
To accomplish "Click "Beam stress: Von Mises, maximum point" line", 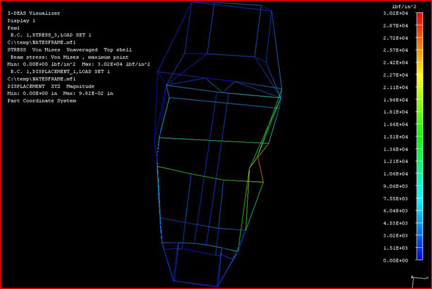I will [70, 57].
